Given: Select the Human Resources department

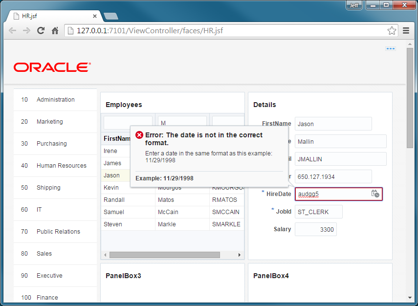Looking at the screenshot, I should 55,166.
